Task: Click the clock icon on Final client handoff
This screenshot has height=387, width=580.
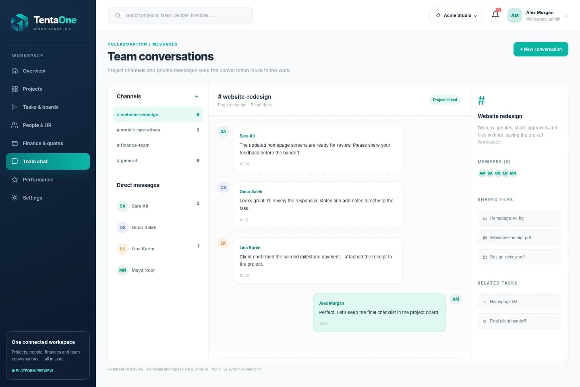Action: click(x=485, y=321)
